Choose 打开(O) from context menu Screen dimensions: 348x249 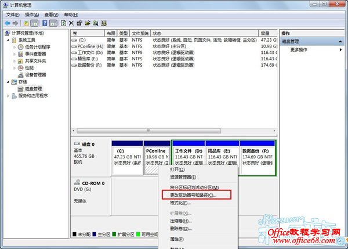pos(198,169)
